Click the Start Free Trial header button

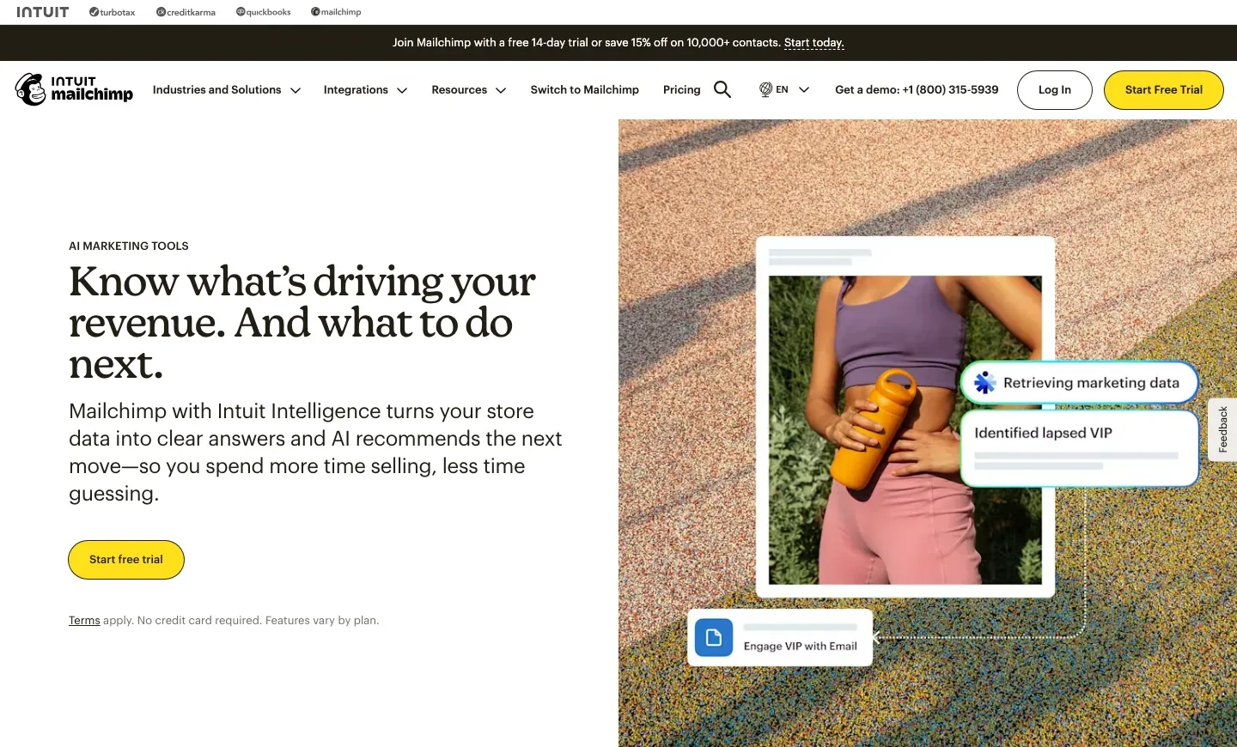tap(1164, 90)
